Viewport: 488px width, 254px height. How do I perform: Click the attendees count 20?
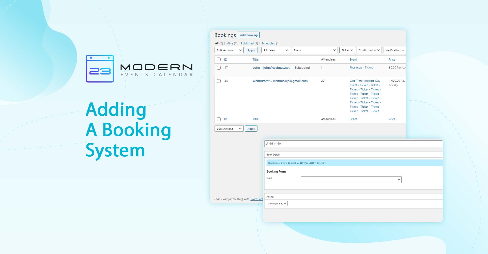pyautogui.click(x=323, y=81)
